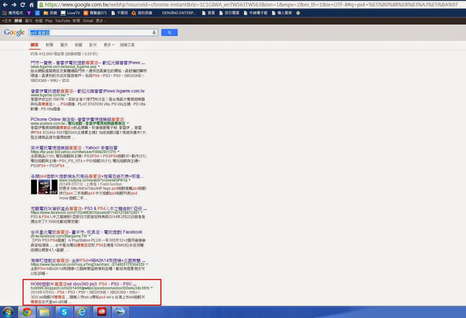
Task: Open the 實驗室071 Blogger bookmark
Action: coord(95,13)
